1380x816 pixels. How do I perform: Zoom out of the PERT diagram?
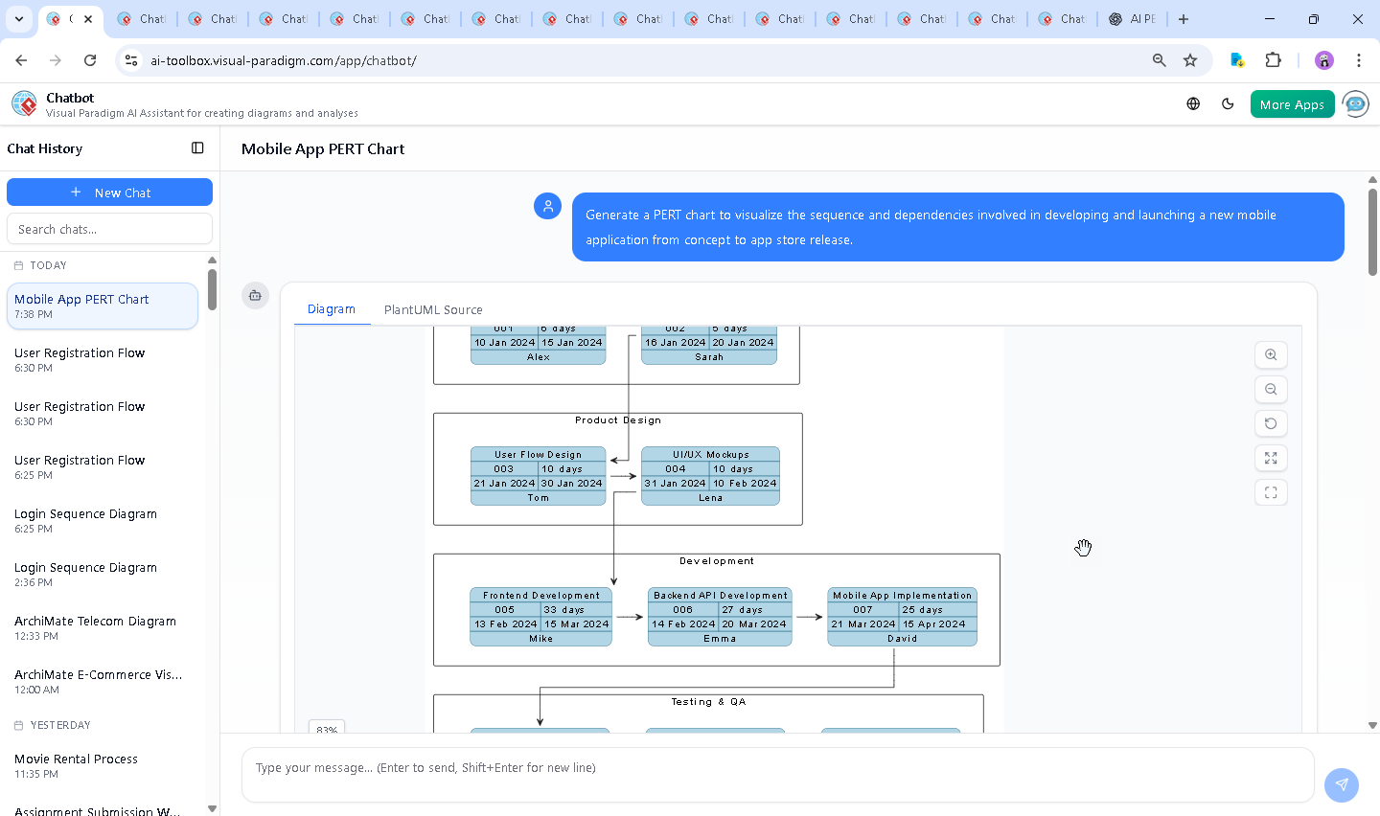tap(1271, 390)
